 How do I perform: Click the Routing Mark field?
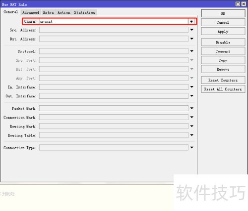coord(114,127)
